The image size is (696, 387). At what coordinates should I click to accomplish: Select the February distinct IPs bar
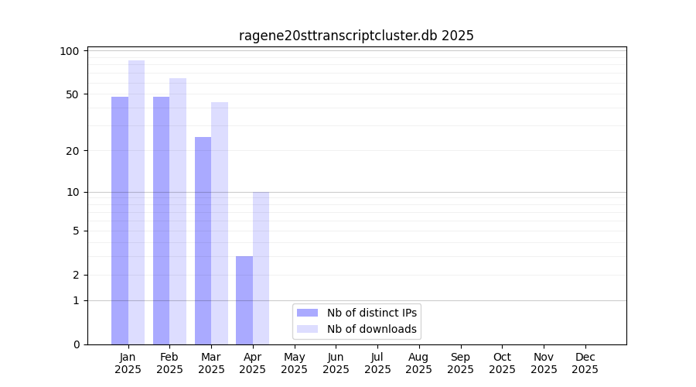161,221
